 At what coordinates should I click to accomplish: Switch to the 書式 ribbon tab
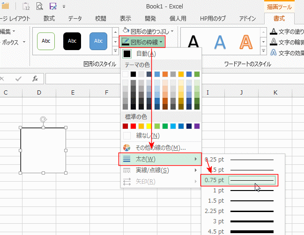point(279,19)
